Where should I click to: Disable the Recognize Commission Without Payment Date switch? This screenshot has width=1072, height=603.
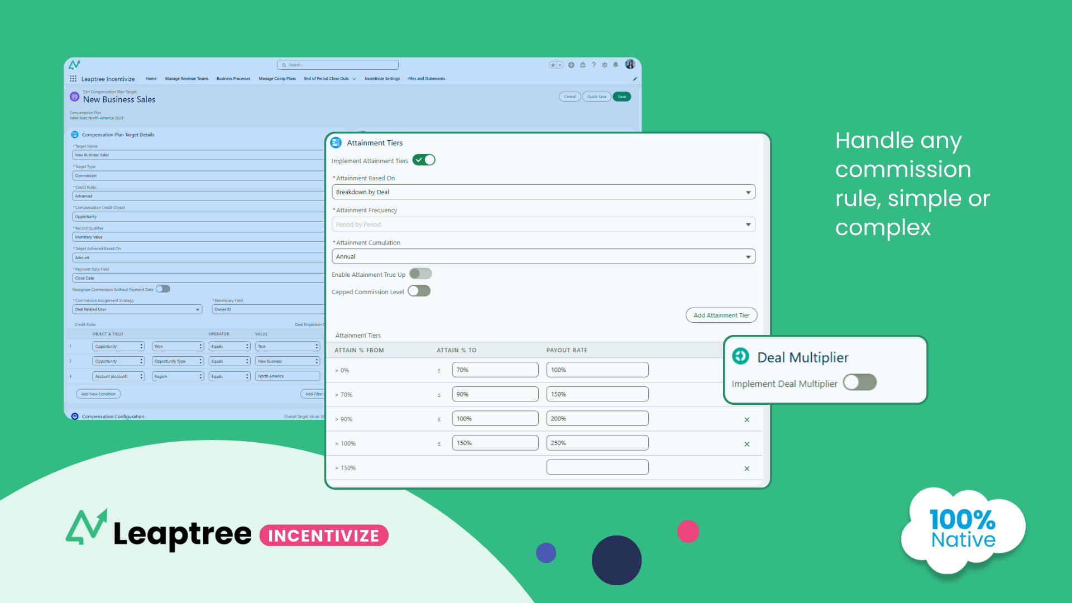pyautogui.click(x=162, y=289)
